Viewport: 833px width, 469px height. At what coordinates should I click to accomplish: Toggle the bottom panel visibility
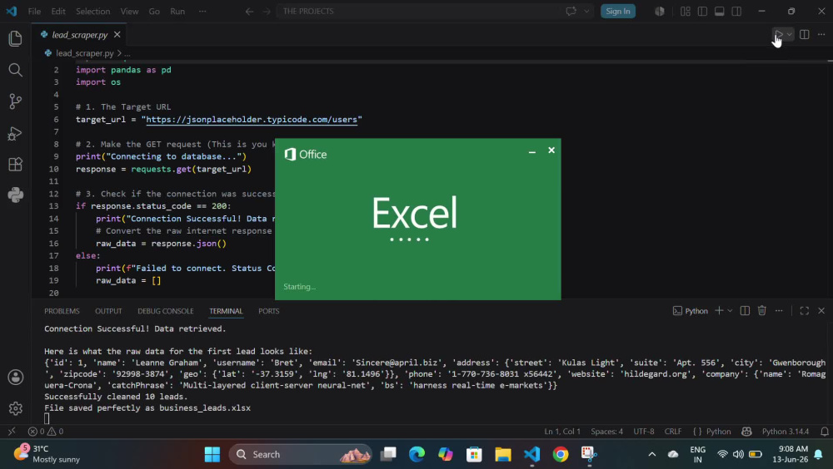tap(720, 11)
